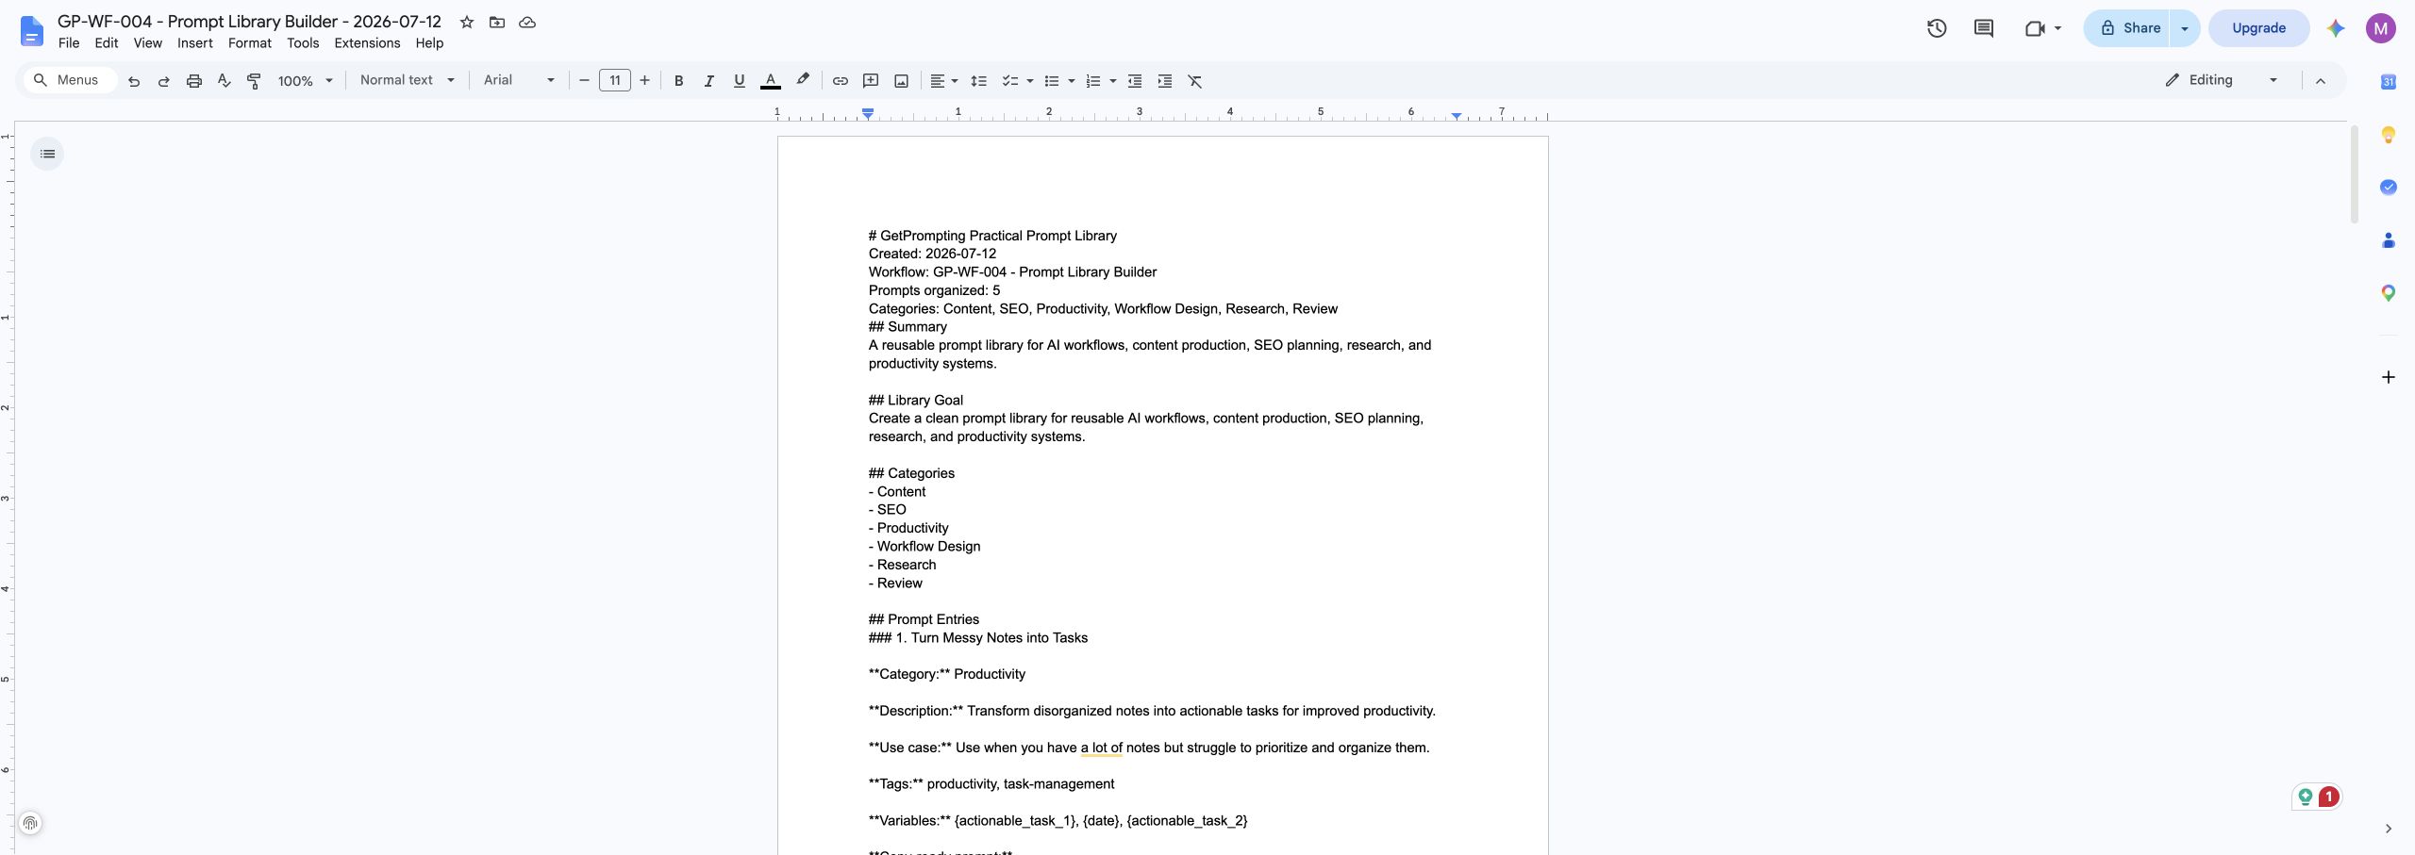Image resolution: width=2415 pixels, height=855 pixels.
Task: Clear formatting
Action: (1195, 81)
